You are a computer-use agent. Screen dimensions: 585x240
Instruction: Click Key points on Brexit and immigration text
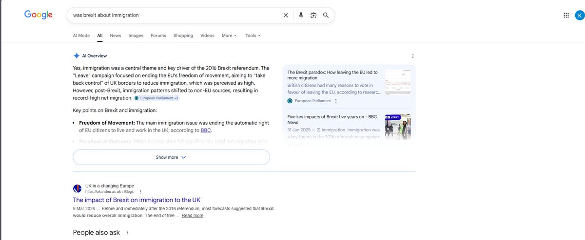pyautogui.click(x=115, y=111)
